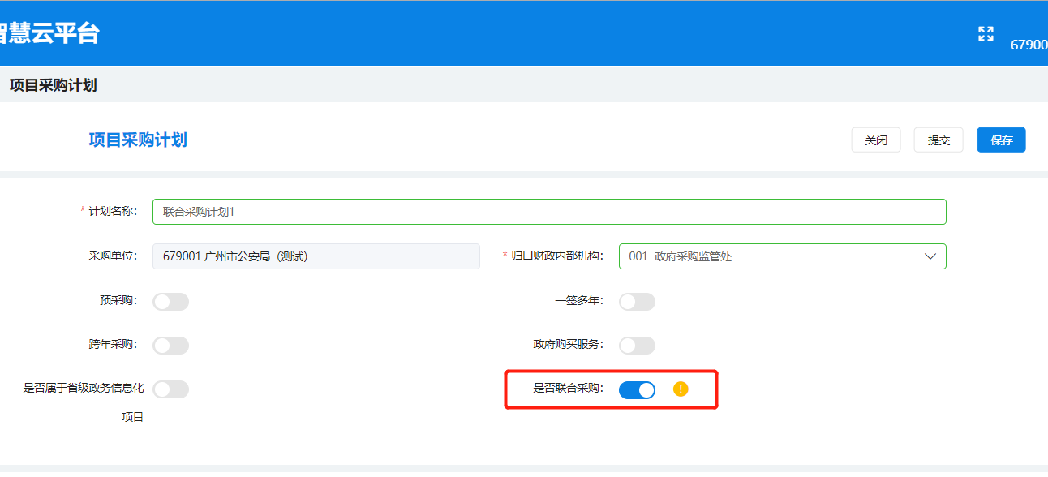
Task: Enable the 一签多年 switch
Action: [x=637, y=302]
